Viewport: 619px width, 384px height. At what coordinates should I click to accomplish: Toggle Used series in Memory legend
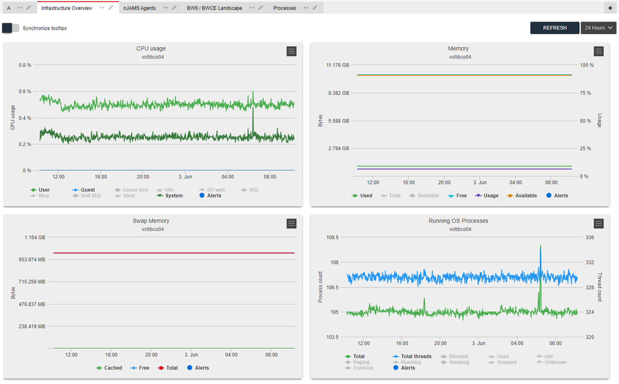(362, 196)
